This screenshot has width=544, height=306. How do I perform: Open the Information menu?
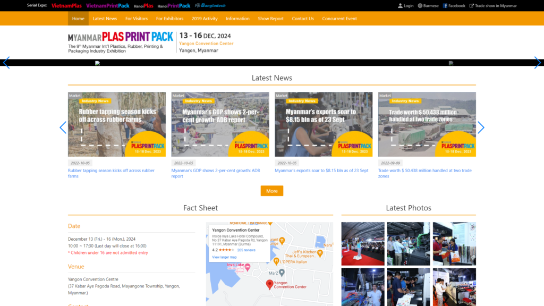(x=237, y=19)
